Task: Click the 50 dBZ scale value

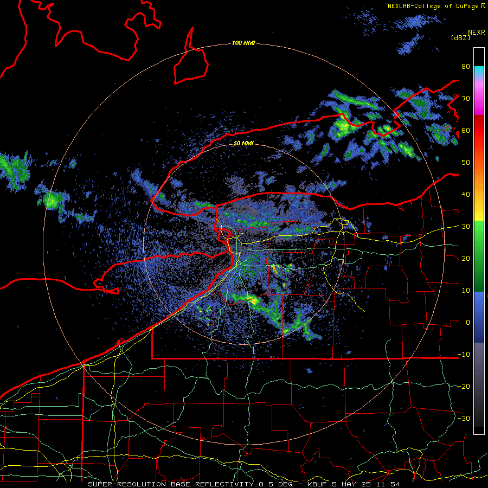Action: coord(466,163)
